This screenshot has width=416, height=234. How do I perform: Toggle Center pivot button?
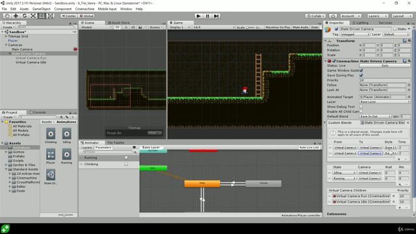69,16
